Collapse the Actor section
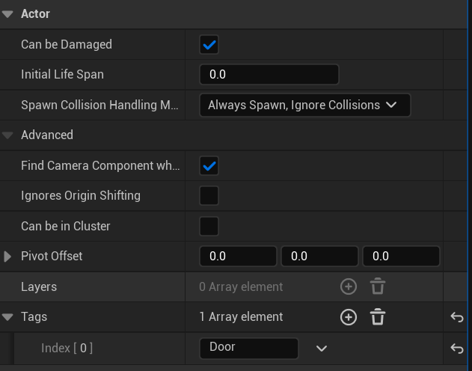472x371 pixels. tap(7, 14)
